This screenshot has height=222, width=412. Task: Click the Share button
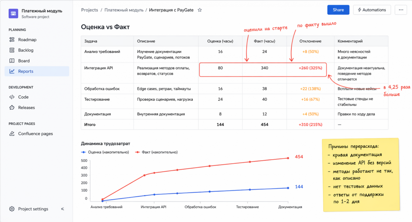338,10
